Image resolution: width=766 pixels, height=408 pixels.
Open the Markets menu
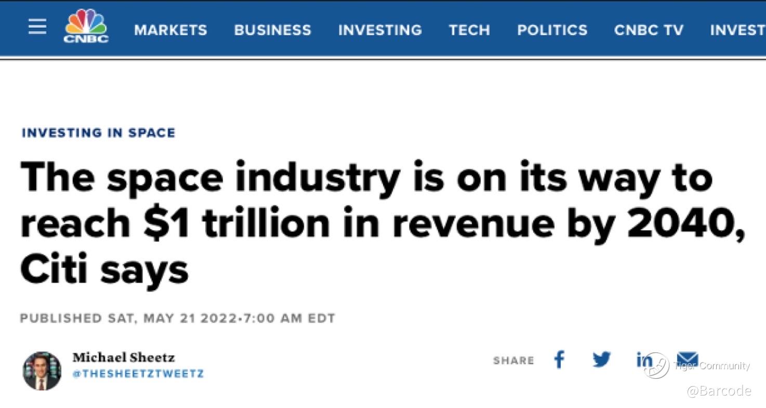click(x=170, y=30)
